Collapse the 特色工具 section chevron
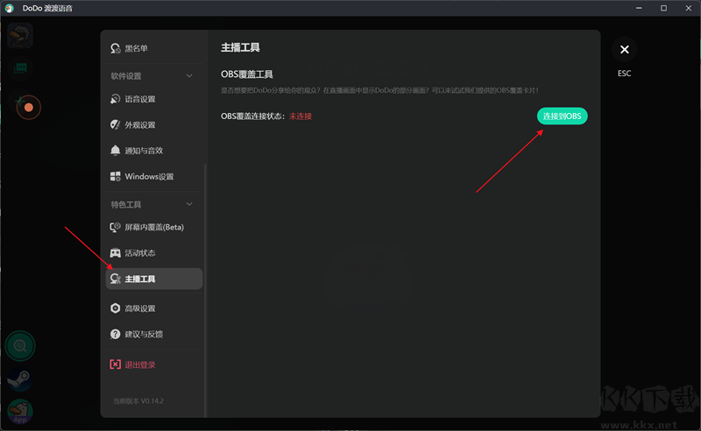This screenshot has width=701, height=431. click(x=190, y=205)
